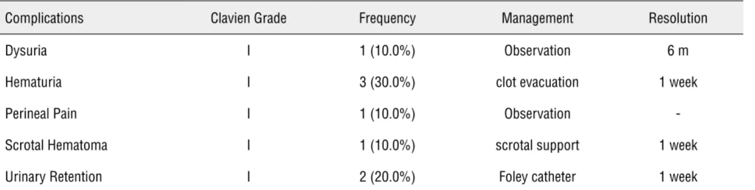Click the 3 (30.0%) frequency value
Viewport: 755px width, 190px height.
[x=388, y=83]
